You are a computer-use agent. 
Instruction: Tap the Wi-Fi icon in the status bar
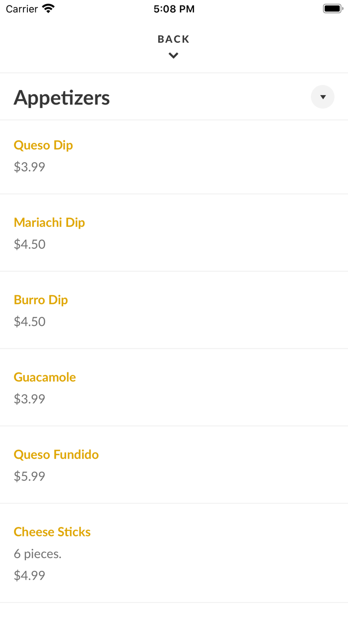click(47, 8)
